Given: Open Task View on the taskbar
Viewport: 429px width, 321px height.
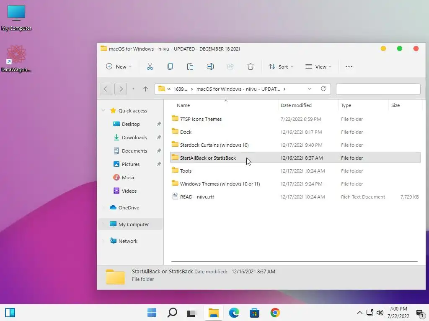Looking at the screenshot, I should pyautogui.click(x=192, y=313).
